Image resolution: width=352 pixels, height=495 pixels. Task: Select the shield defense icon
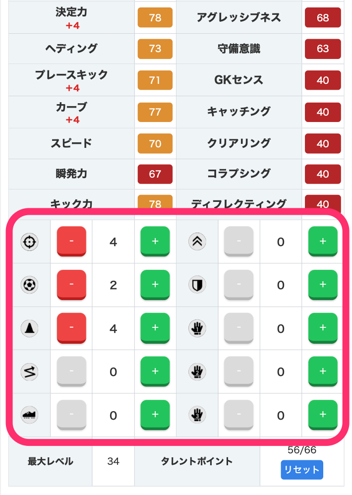point(197,285)
